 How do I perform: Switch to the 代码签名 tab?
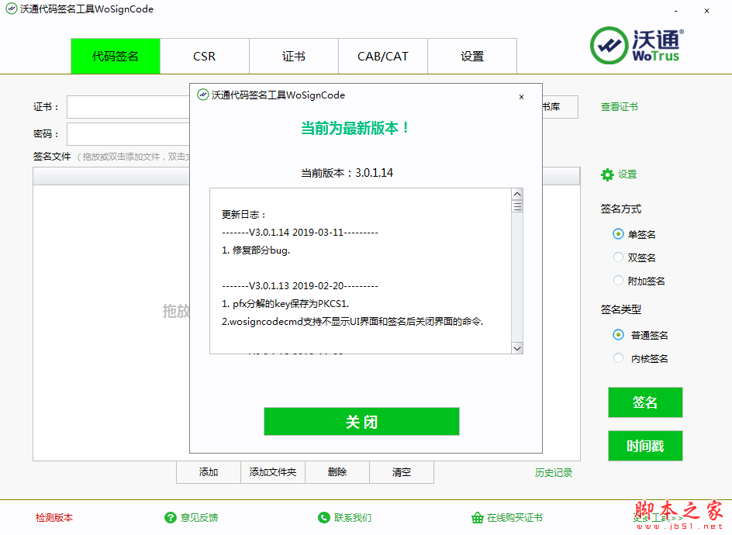116,56
